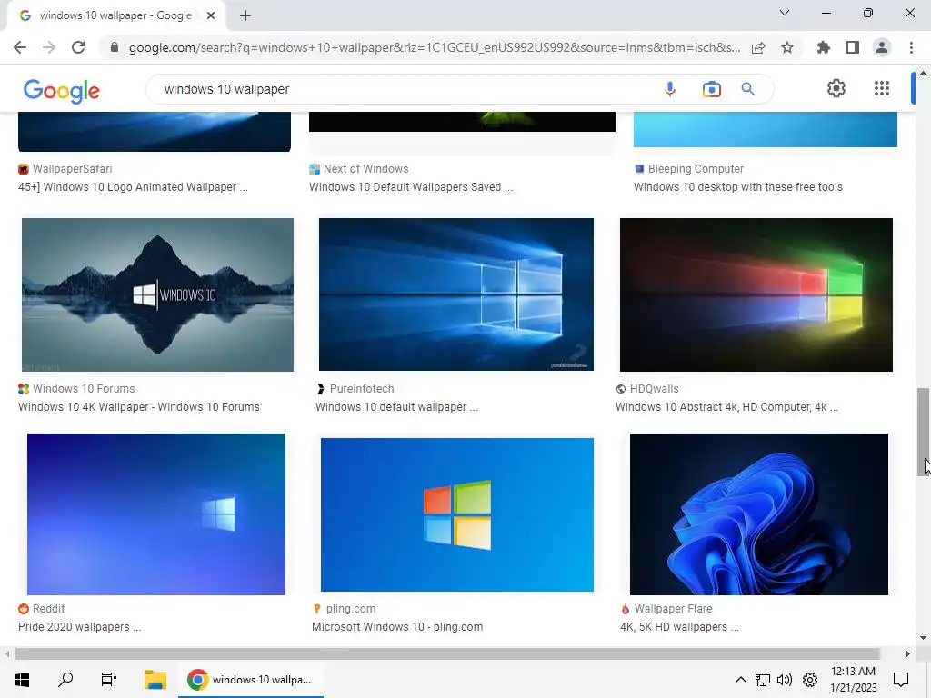
Task: Start voice search with microphone icon
Action: point(670,89)
